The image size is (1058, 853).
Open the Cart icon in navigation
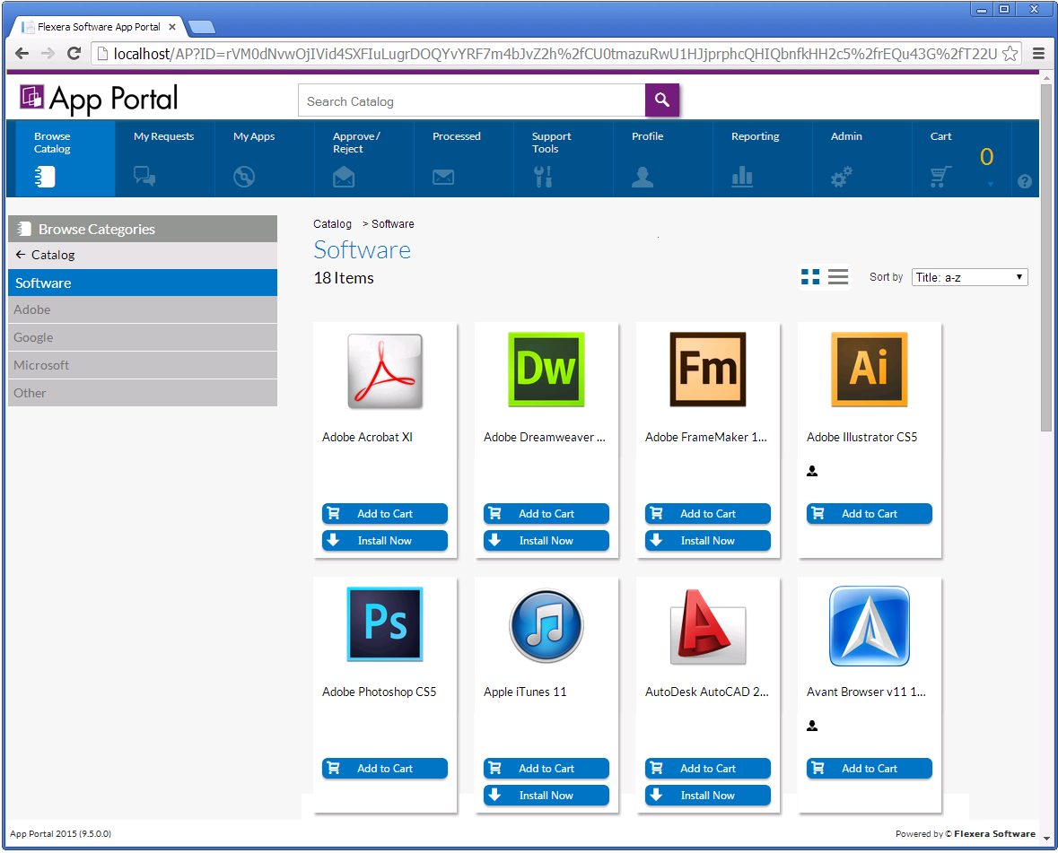pyautogui.click(x=939, y=177)
